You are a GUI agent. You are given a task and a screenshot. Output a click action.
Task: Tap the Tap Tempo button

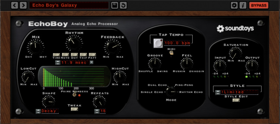158,43
